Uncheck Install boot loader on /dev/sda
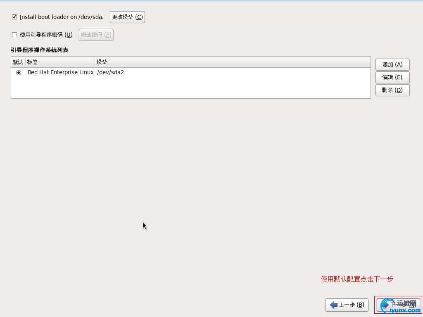423x317 pixels. pyautogui.click(x=14, y=17)
